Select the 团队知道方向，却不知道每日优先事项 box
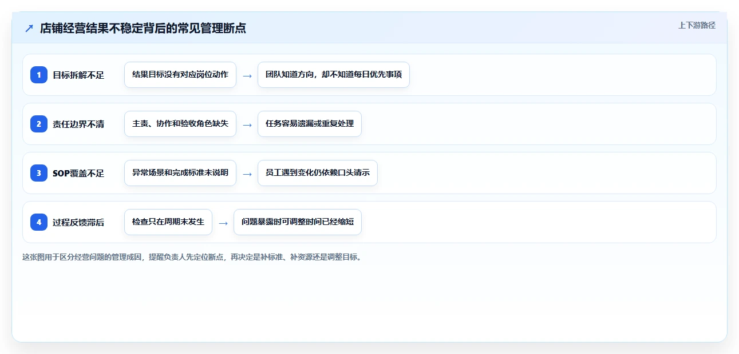This screenshot has width=739, height=354. 334,75
